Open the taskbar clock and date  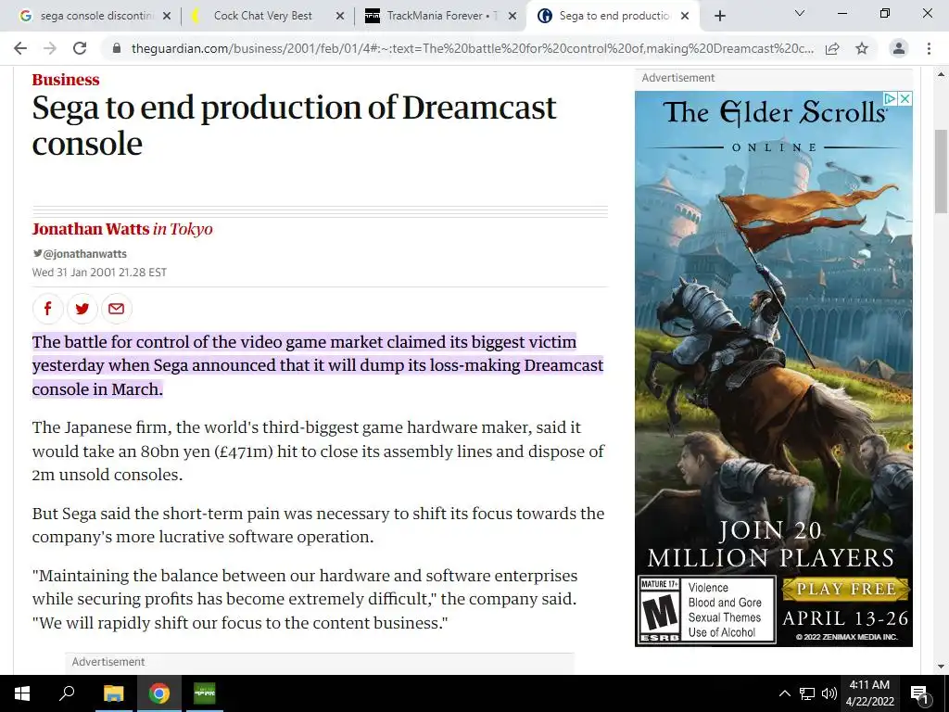(x=869, y=693)
